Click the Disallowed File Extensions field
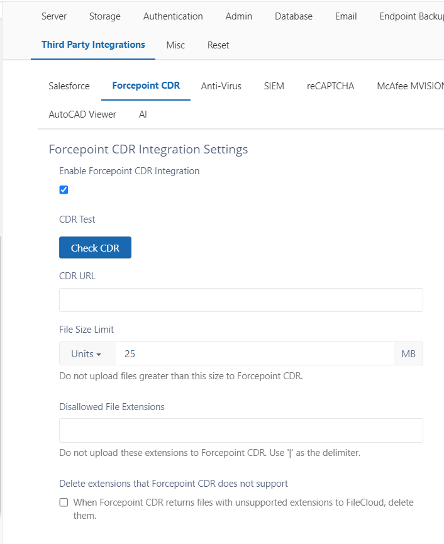This screenshot has width=444, height=544. click(241, 430)
